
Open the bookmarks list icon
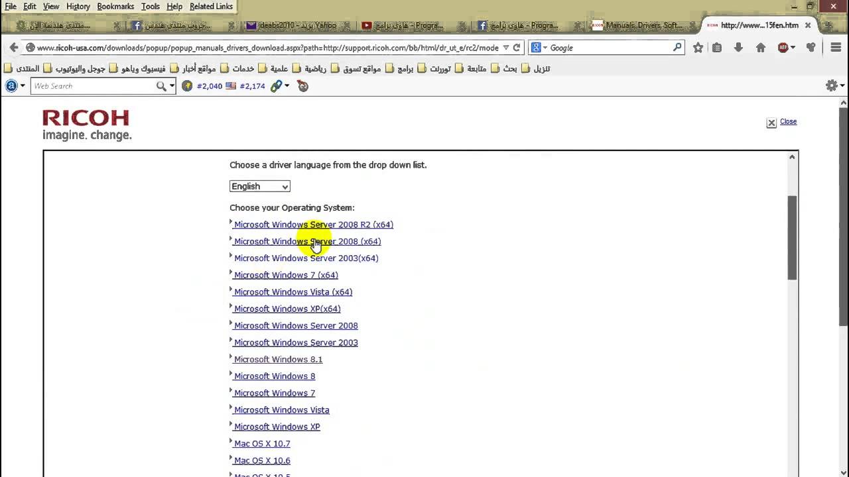(x=717, y=48)
